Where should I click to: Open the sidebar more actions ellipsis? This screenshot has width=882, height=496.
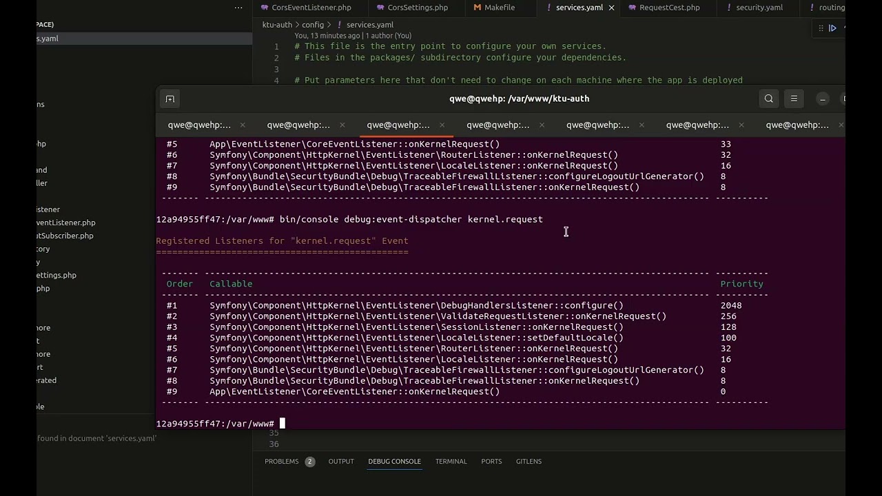click(238, 8)
